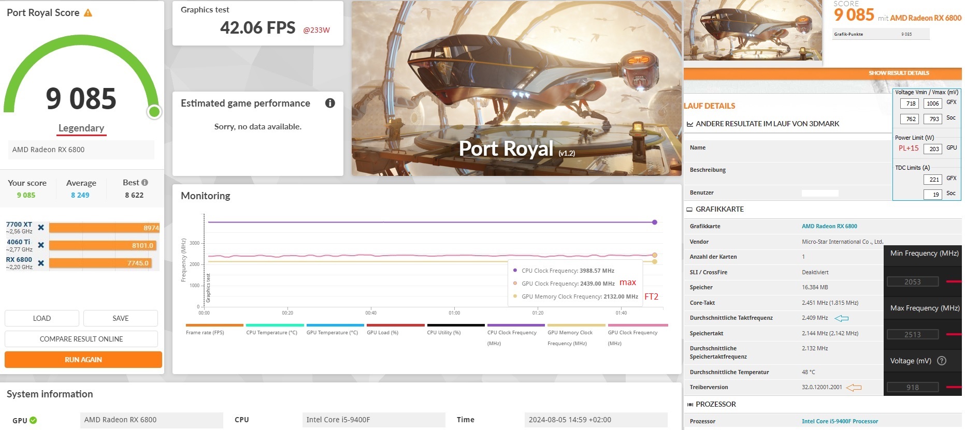Toggle the GPU Load (%) legend series

[396, 330]
